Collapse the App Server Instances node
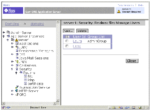 tap(4, 36)
